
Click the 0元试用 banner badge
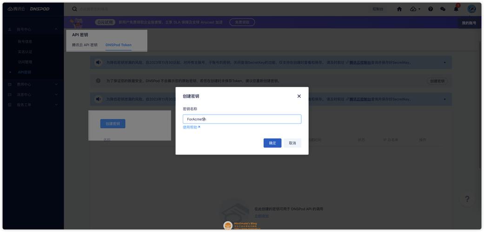105,22
